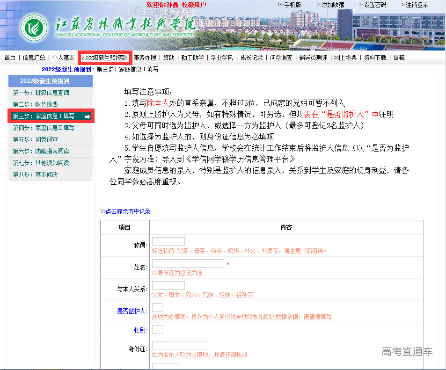Click the white arrow beside 家庭信息Ⅰ填写
Viewport: 446px width, 370px height.
[87, 116]
